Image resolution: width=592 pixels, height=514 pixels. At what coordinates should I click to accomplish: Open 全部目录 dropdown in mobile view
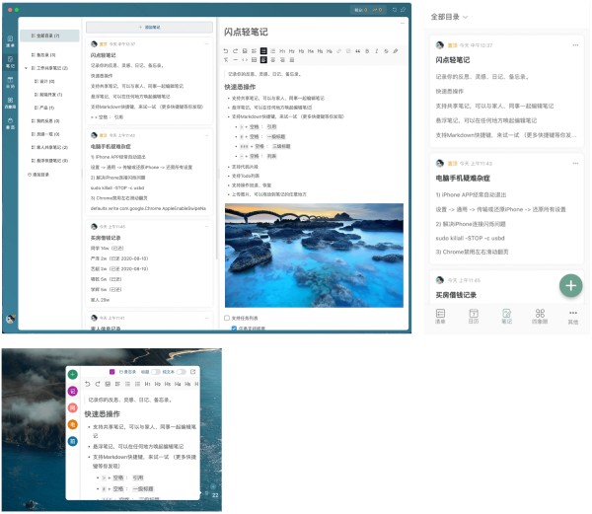click(449, 17)
